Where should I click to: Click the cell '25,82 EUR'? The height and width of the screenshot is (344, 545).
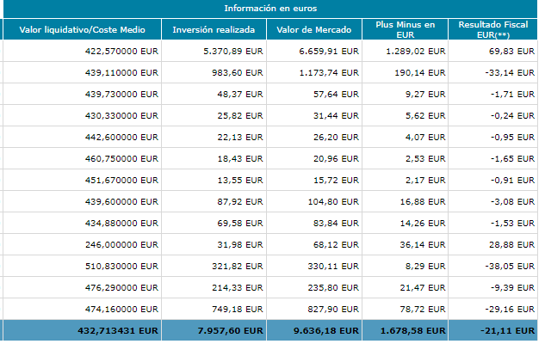(214, 115)
